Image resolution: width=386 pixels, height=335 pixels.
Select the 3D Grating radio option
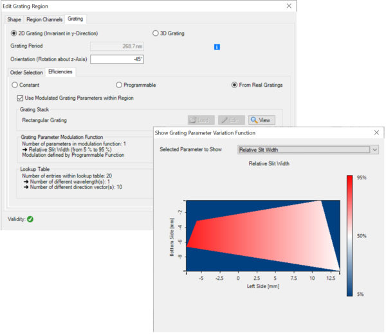[155, 33]
